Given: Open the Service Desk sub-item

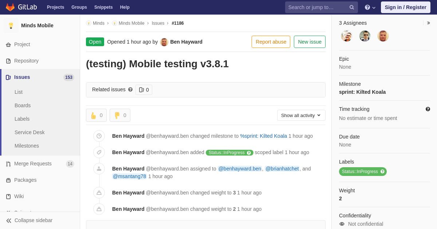Looking at the screenshot, I should (x=29, y=132).
